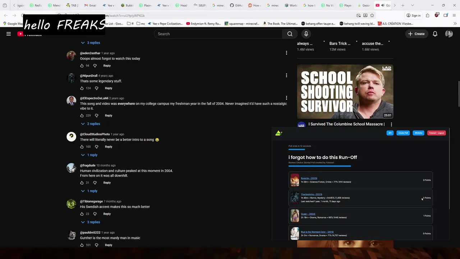The image size is (460, 259).
Task: Dislike @NipunDrall's comment
Action: [x=96, y=88]
